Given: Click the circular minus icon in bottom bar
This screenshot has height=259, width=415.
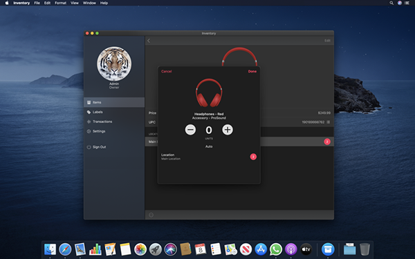Looking at the screenshot, I should [151, 215].
